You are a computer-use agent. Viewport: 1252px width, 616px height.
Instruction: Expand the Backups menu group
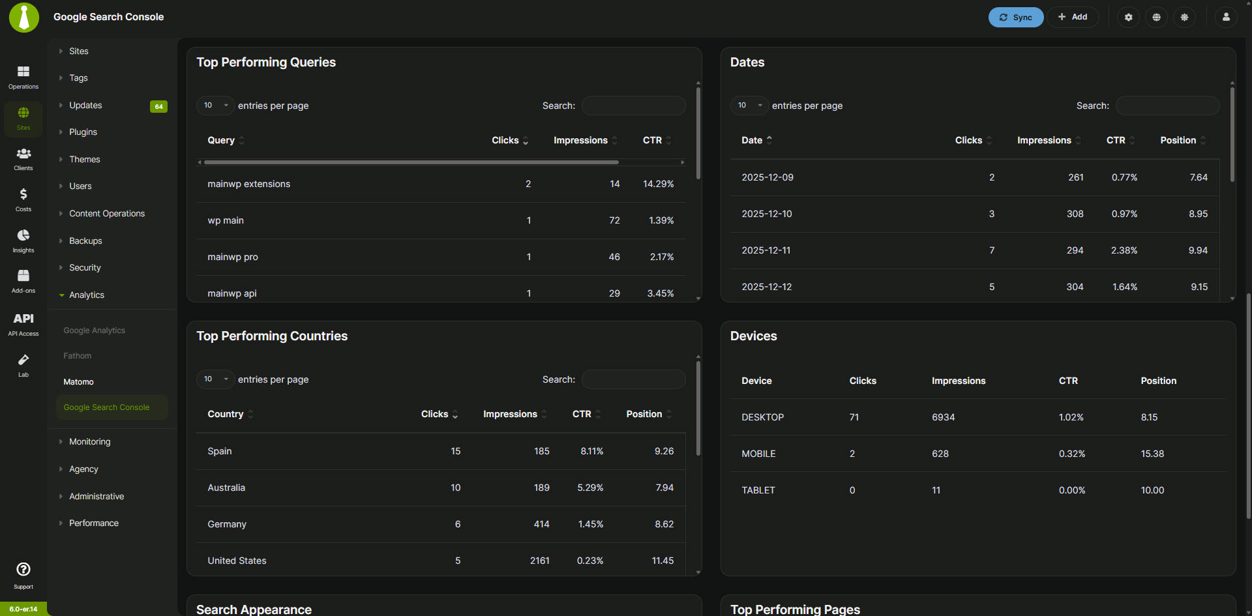pyautogui.click(x=85, y=241)
